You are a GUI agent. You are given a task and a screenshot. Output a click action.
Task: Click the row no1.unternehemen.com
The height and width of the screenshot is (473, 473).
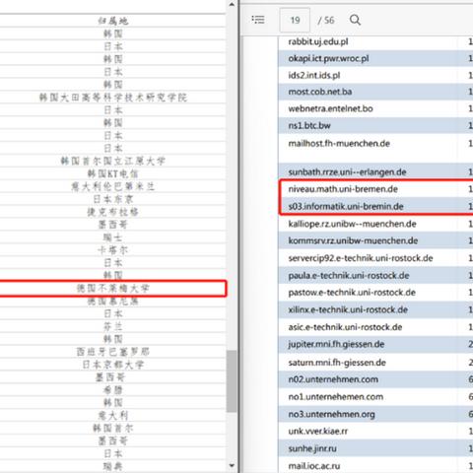[375, 397]
